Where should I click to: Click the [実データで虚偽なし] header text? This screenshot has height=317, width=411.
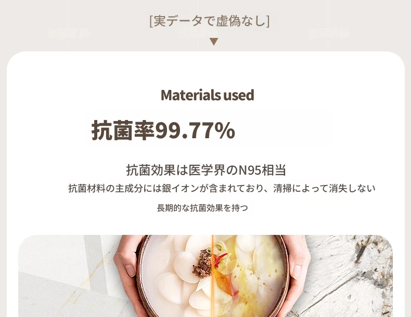[210, 21]
